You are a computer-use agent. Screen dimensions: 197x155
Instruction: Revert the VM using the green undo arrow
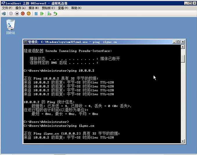tap(55, 14)
